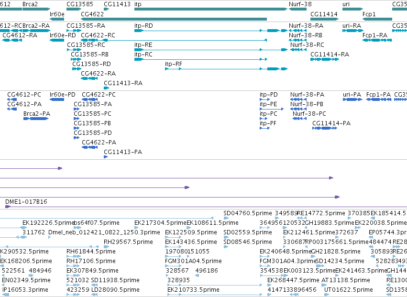Select transcript CG11413-RA
This screenshot has height=297, width=407.
pos(107,88)
